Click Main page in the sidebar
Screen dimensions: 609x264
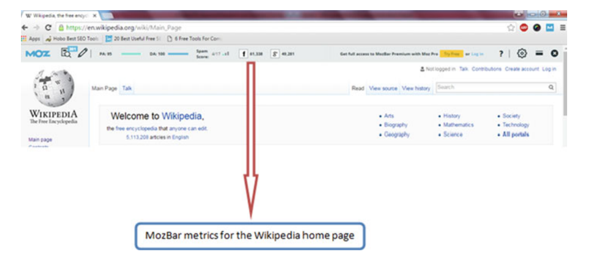(x=41, y=140)
